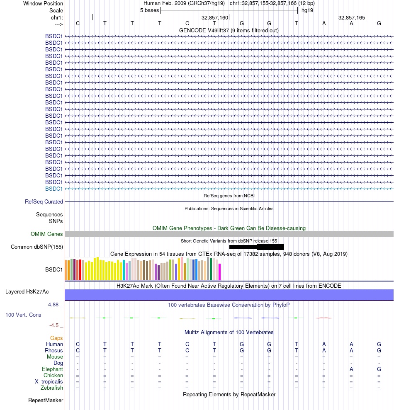
Task: Click the red negative PhyloP score bar
Action: (x=324, y=318)
